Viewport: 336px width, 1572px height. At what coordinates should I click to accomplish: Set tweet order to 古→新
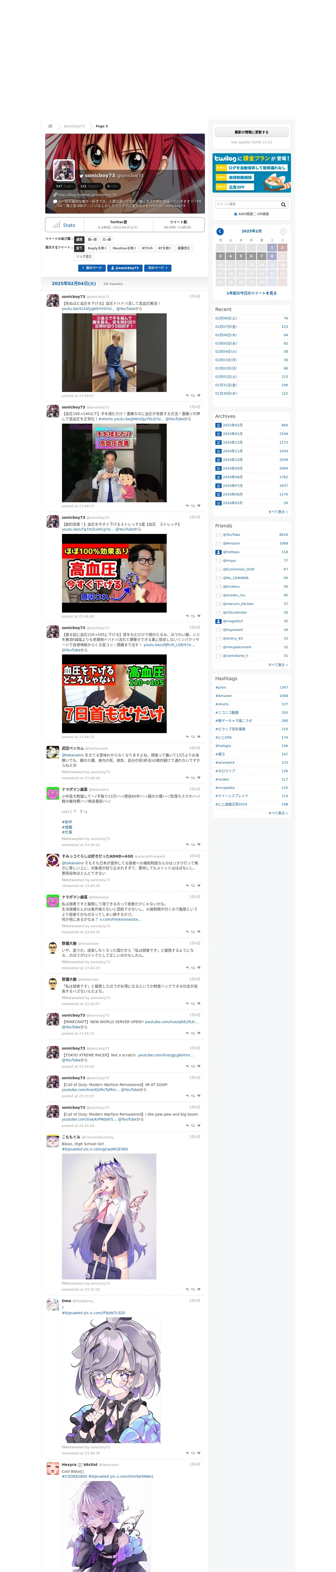107,240
